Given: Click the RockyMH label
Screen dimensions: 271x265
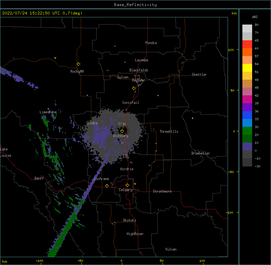Looking at the screenshot, I should [77, 71].
